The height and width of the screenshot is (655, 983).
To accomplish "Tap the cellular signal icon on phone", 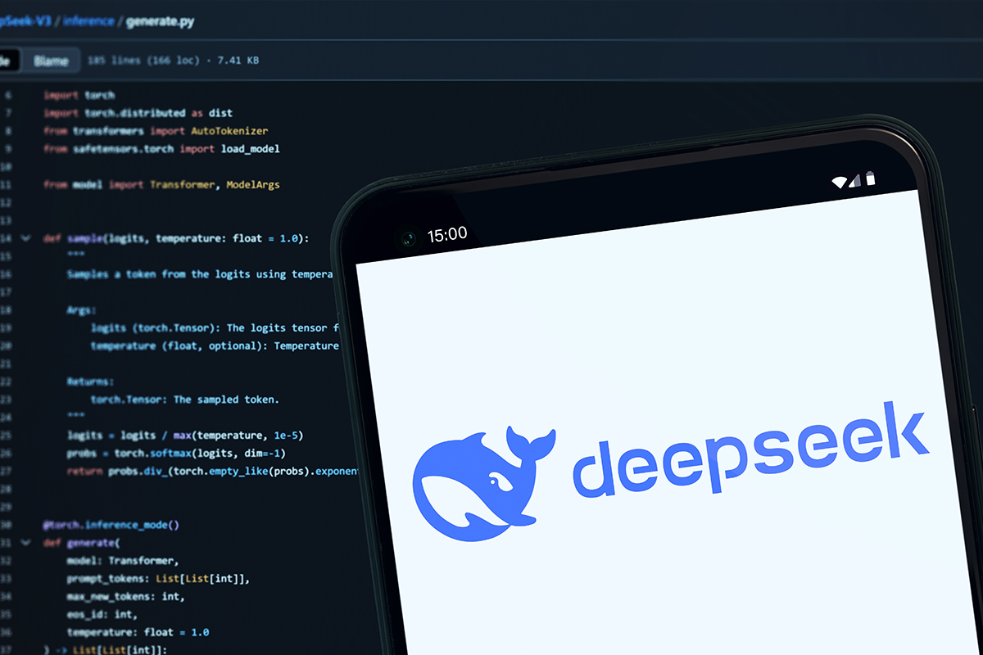I will (x=855, y=180).
